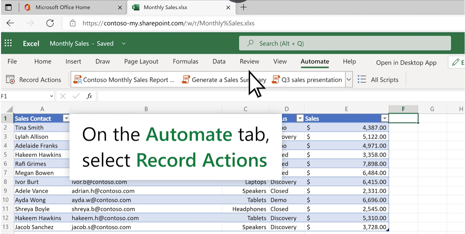Open the All Scripts list icon
The width and height of the screenshot is (465, 234).
click(x=362, y=80)
